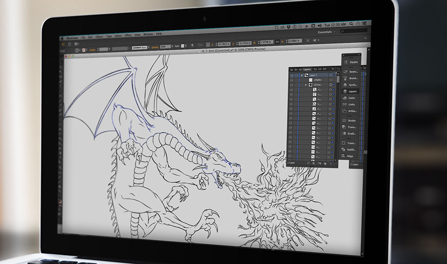Open the Object menu
Viewport: 447px width, 264px height.
click(99, 37)
